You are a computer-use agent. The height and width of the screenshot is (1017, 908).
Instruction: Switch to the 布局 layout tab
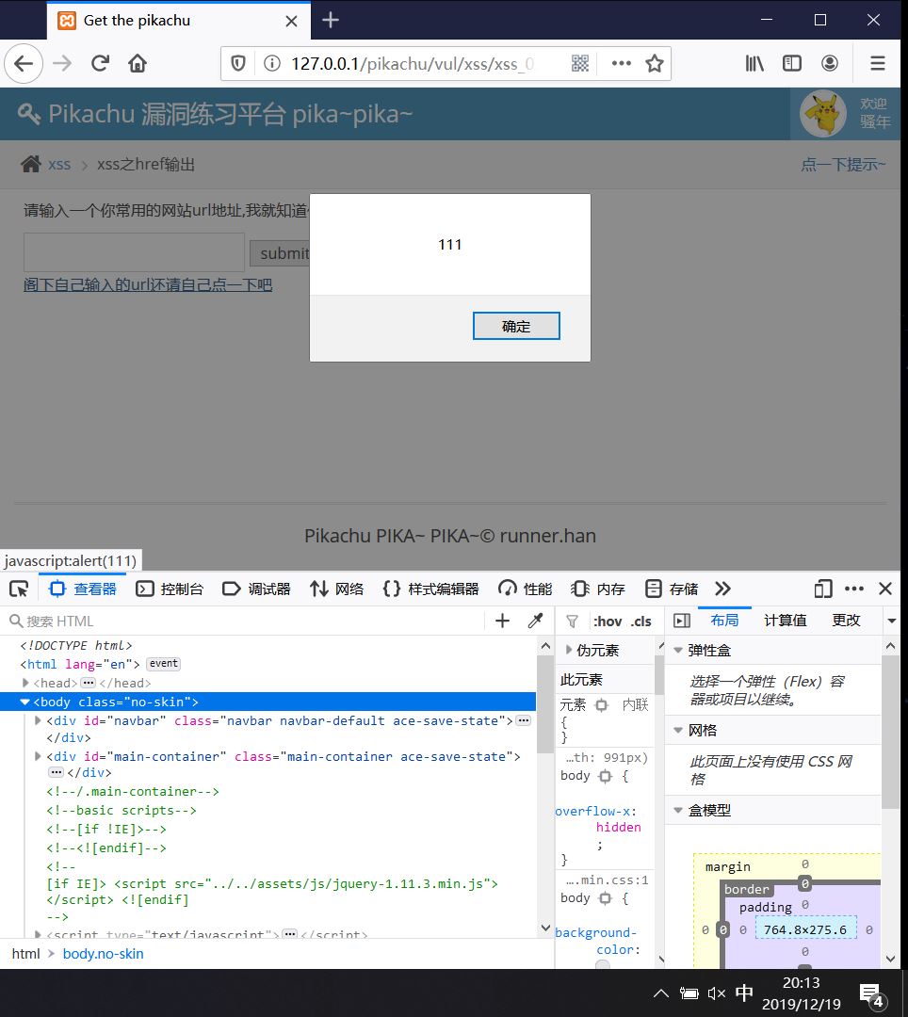(724, 621)
